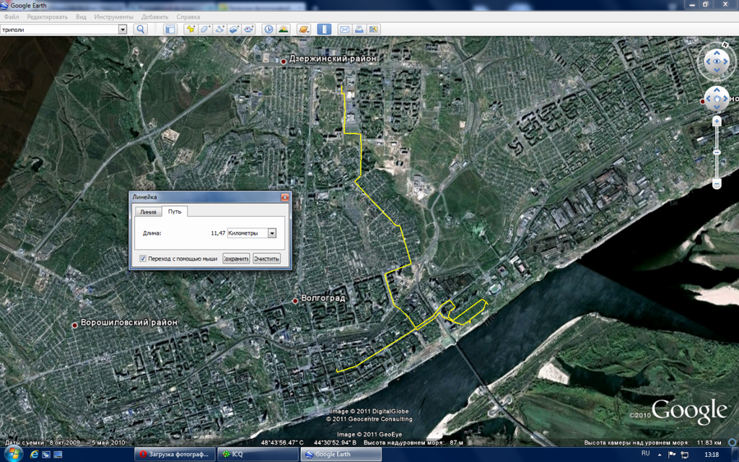The height and width of the screenshot is (462, 739).
Task: Look right with the eye control arrow
Action: pyautogui.click(x=726, y=61)
